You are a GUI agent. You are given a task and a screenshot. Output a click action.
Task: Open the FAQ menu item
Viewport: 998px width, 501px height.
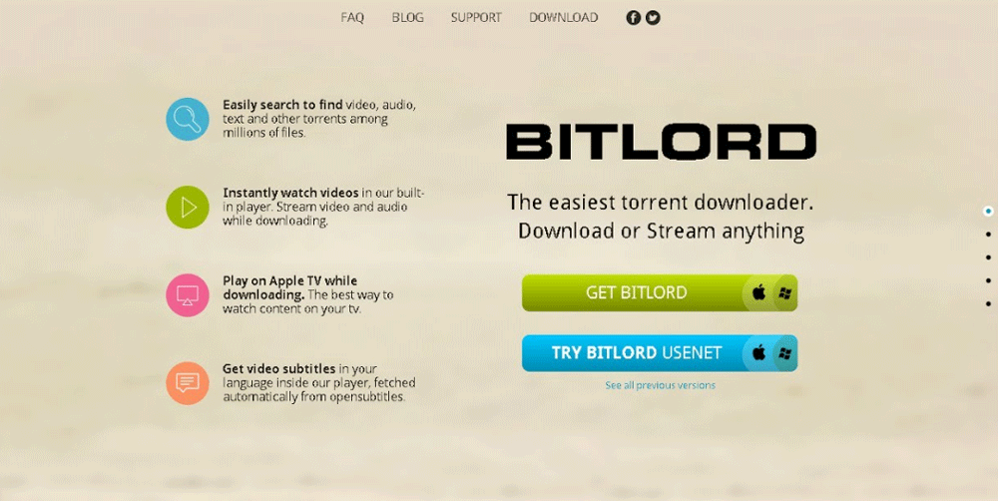click(x=352, y=18)
